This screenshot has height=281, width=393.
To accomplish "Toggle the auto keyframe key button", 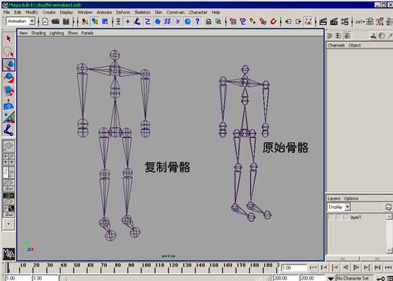I will tap(380, 278).
